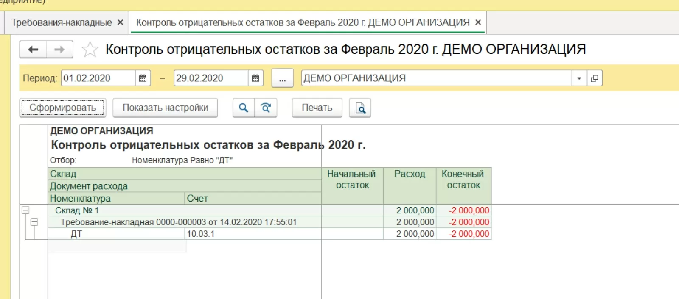The height and width of the screenshot is (299, 679).
Task: Click the Сформировать button
Action: 63,108
